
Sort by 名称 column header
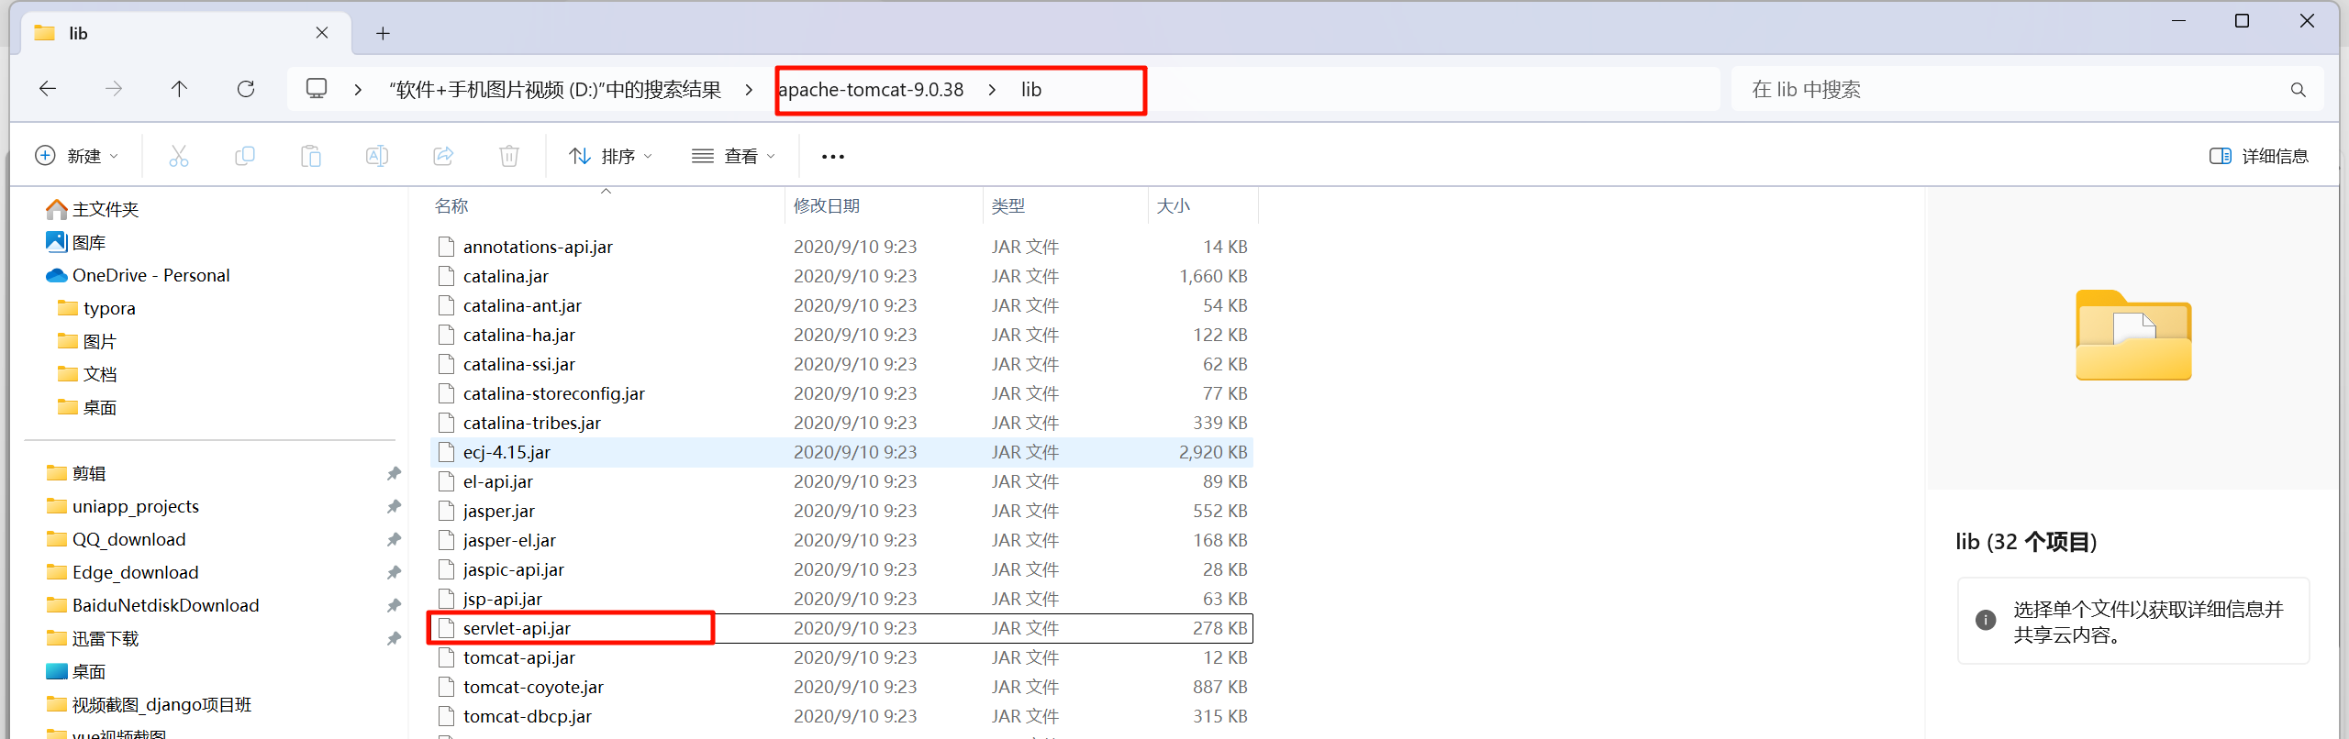[451, 206]
